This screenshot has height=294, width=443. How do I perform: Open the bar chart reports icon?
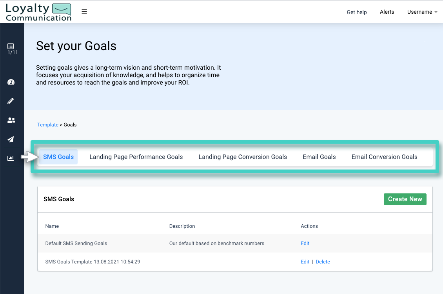click(11, 158)
